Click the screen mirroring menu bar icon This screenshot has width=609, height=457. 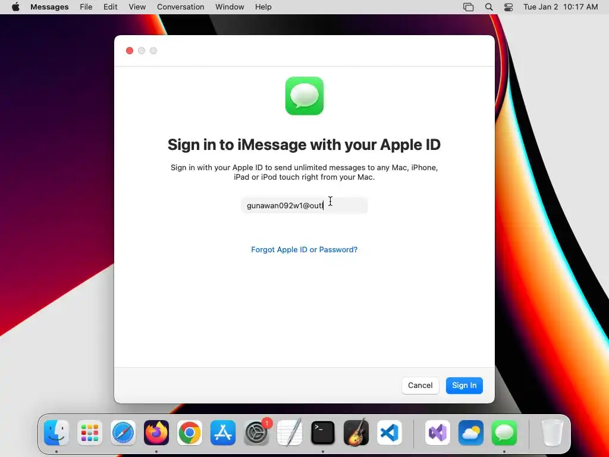469,7
